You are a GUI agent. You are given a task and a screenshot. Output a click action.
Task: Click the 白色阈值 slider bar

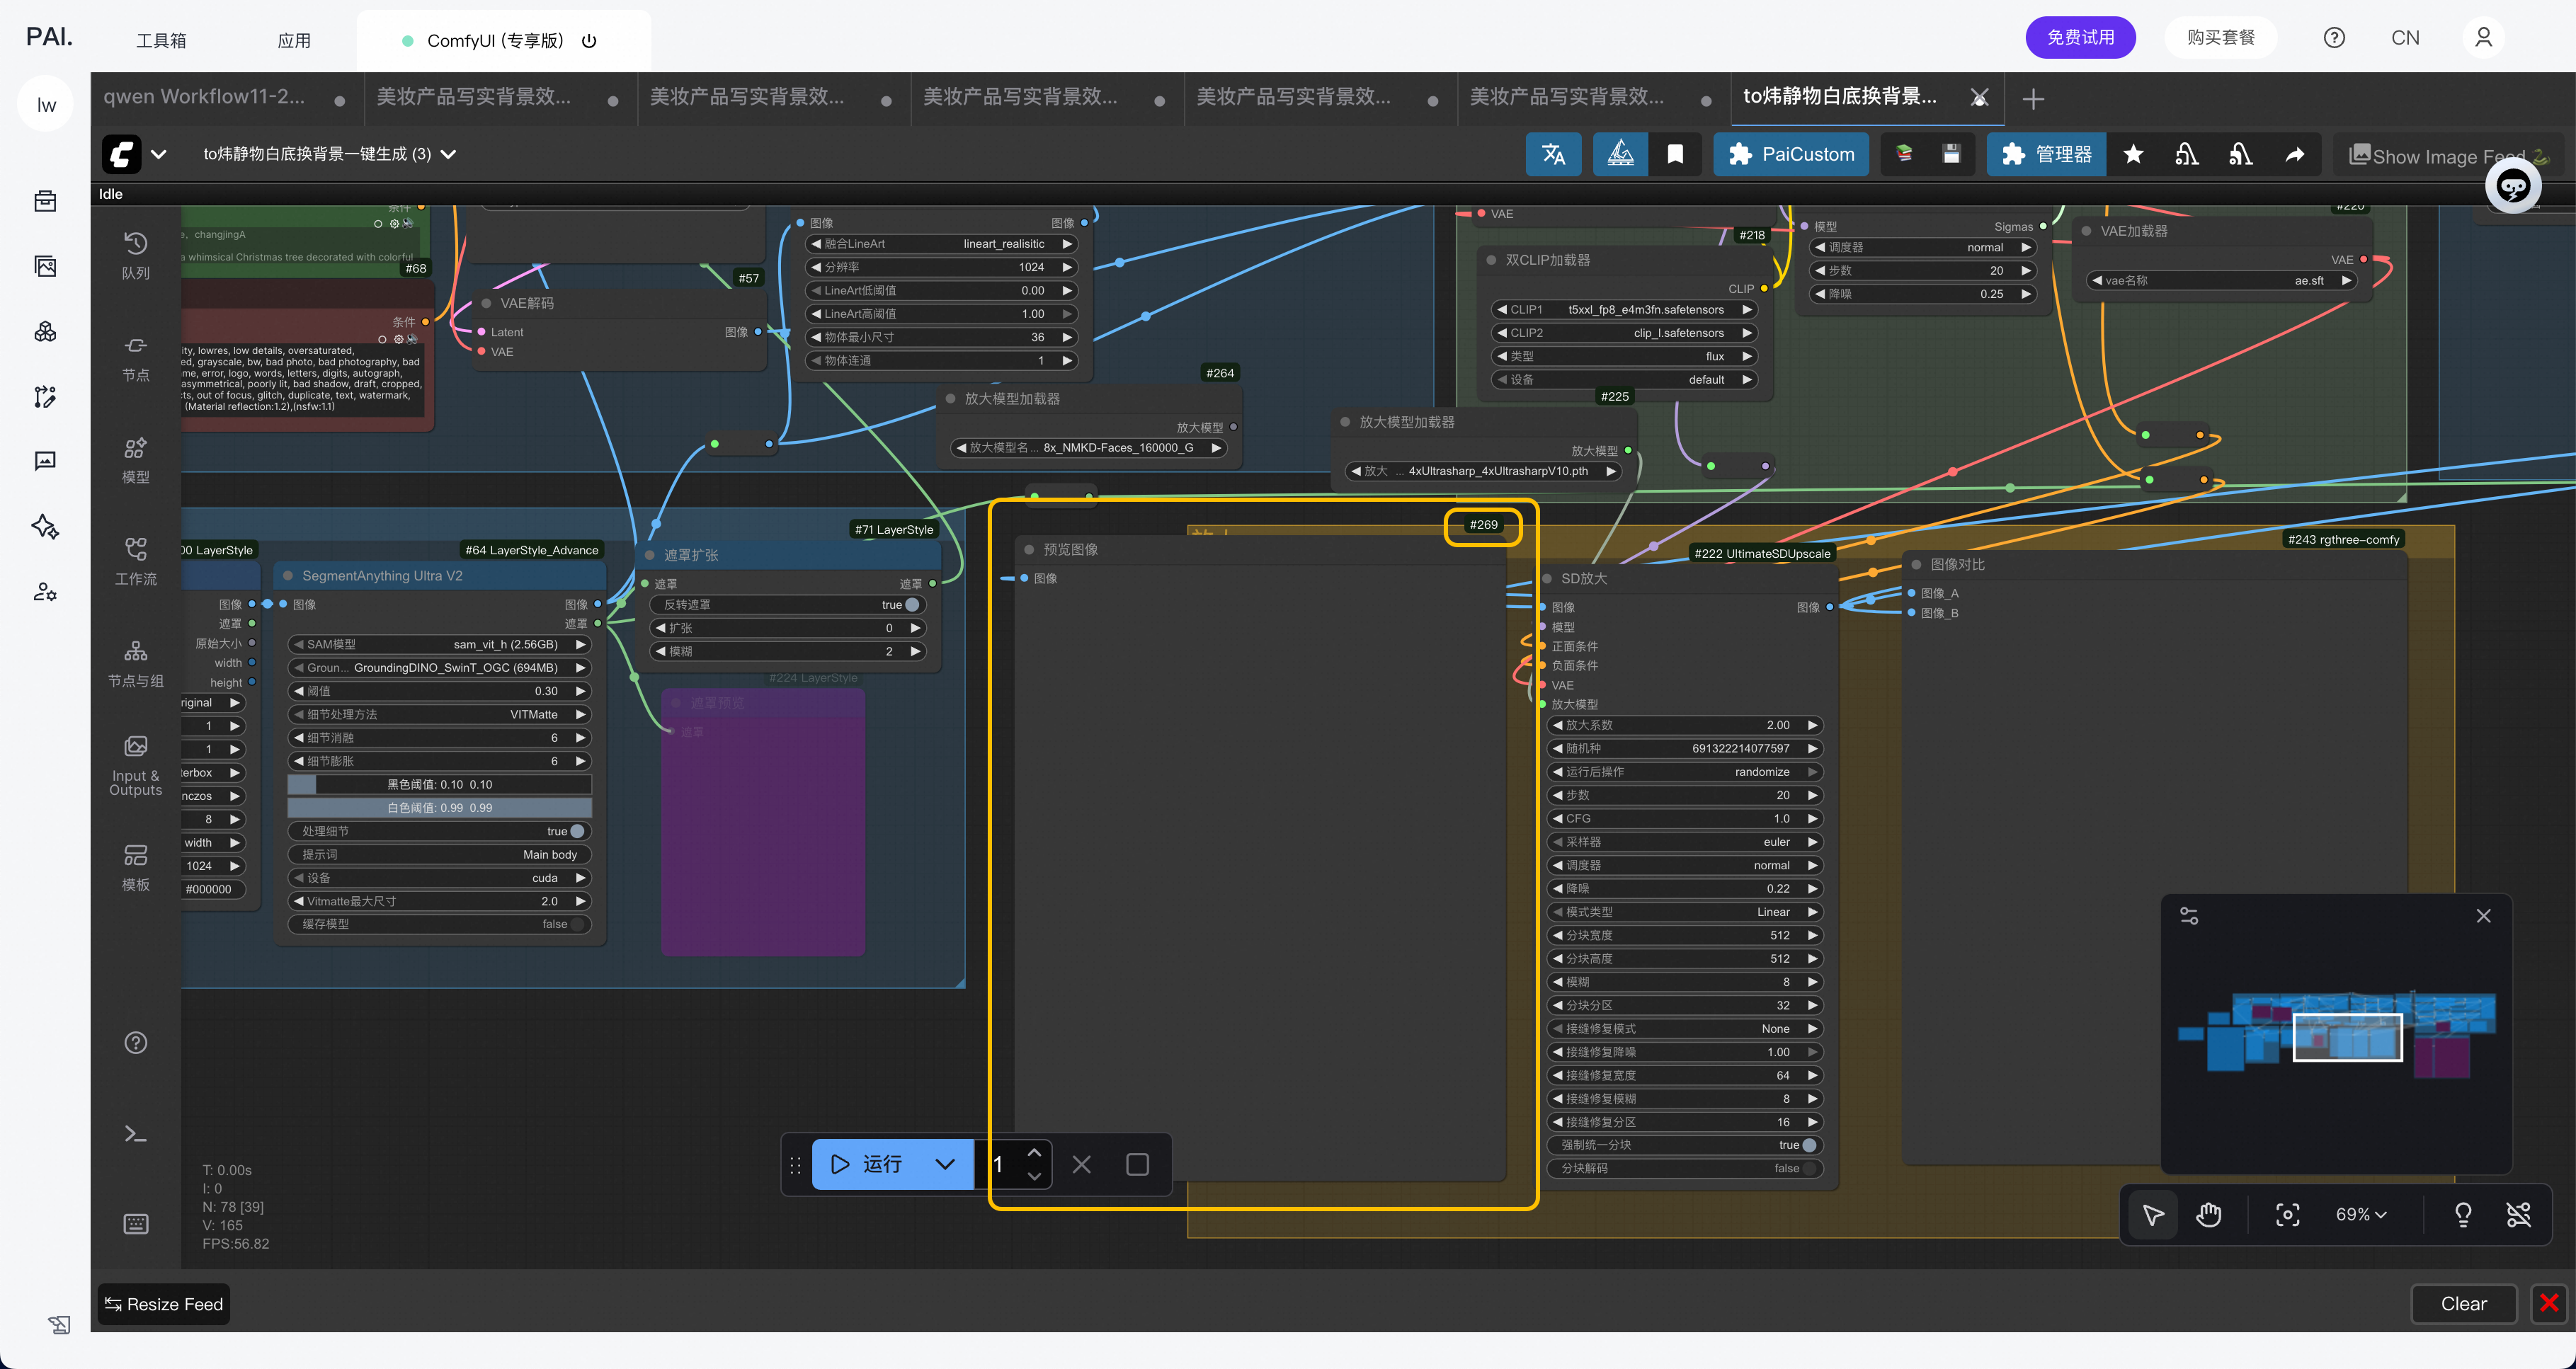click(439, 808)
